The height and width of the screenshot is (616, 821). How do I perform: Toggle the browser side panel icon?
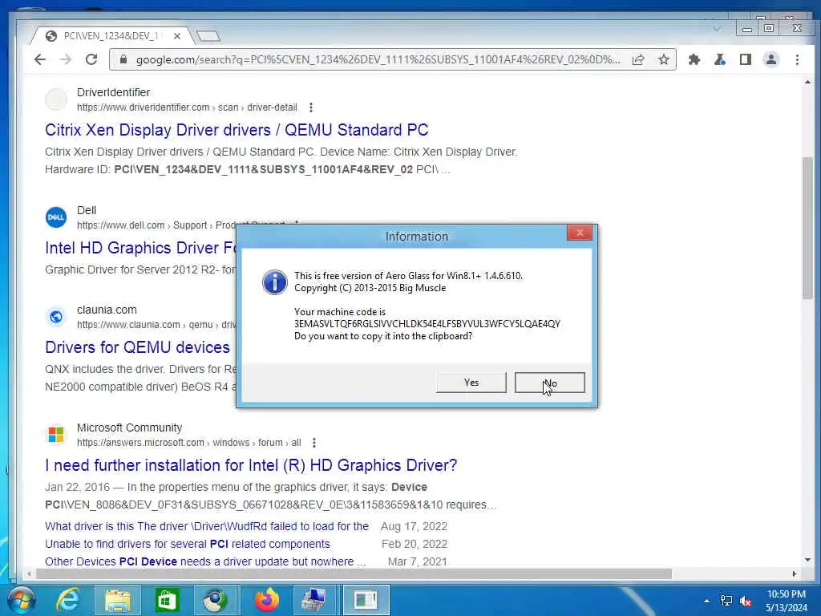coord(746,59)
